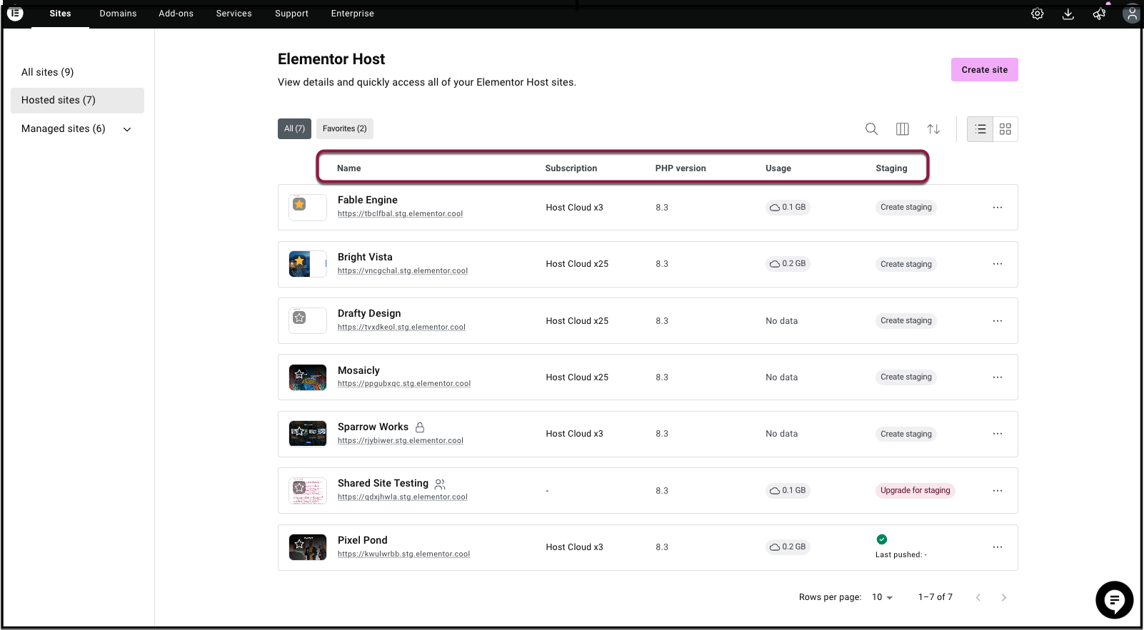Screen dimensions: 1144x630
Task: Toggle favorite star on Drafty Design
Action: [300, 317]
